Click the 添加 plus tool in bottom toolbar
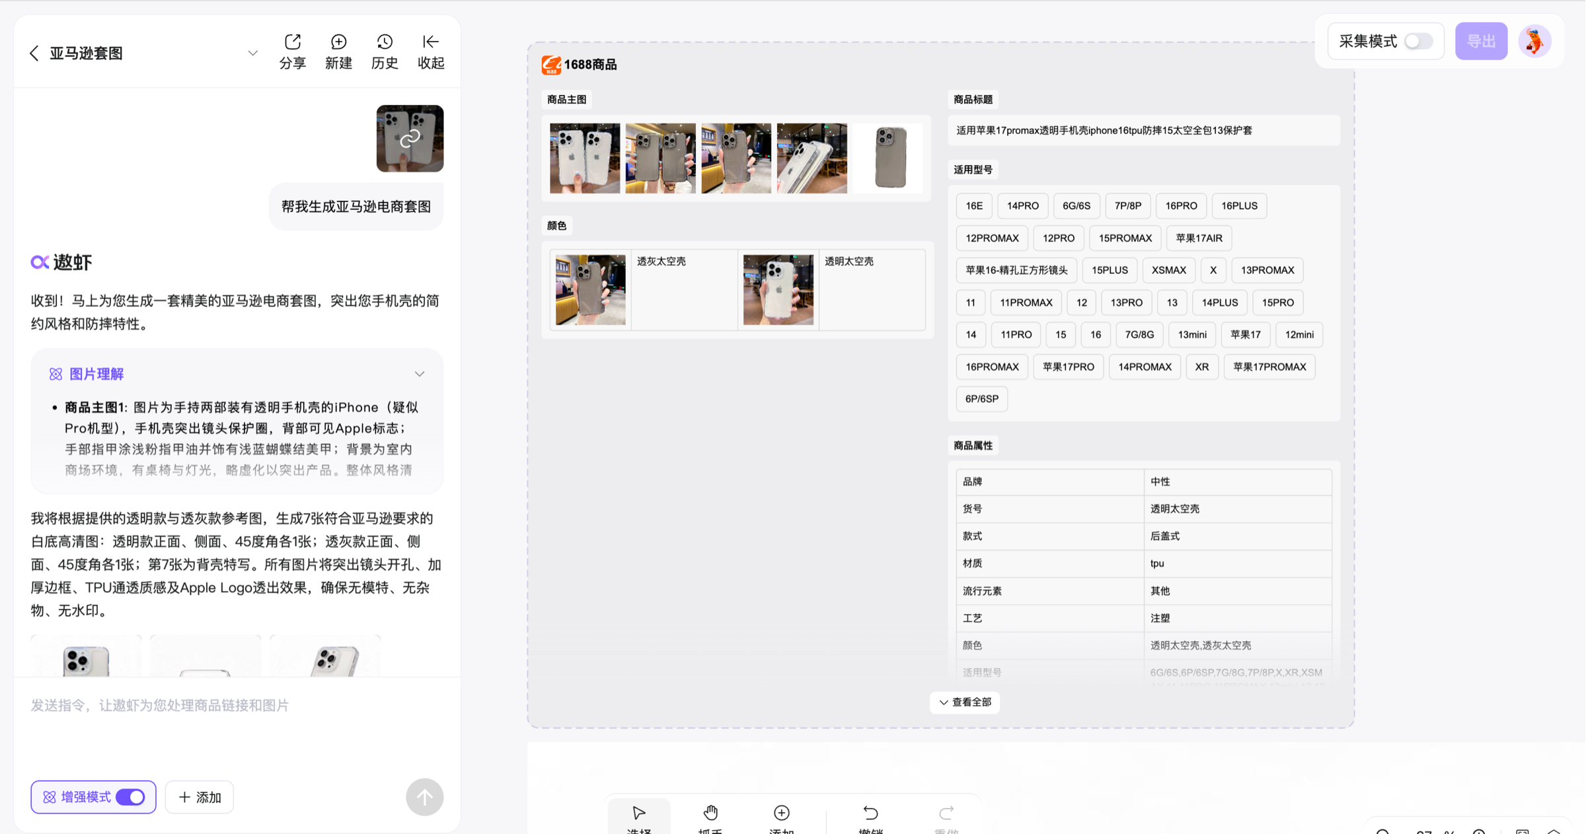Image resolution: width=1586 pixels, height=834 pixels. [x=781, y=817]
